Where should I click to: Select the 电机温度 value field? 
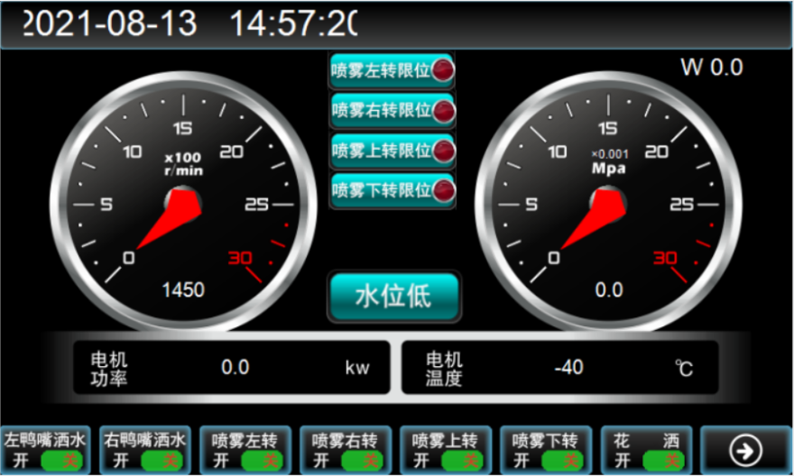click(x=568, y=368)
